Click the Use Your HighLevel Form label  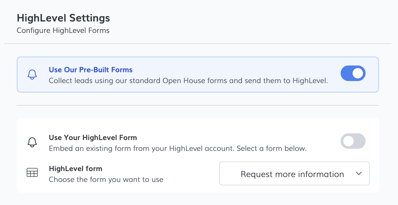click(x=93, y=138)
